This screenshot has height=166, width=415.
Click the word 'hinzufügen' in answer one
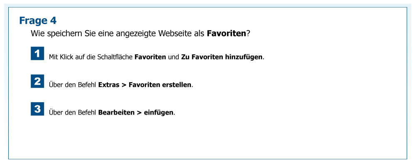pyautogui.click(x=244, y=57)
